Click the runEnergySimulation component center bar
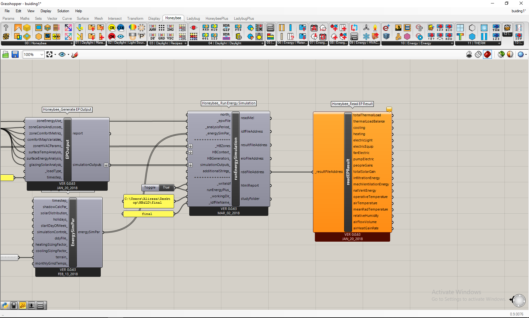Screen dimensions: 529x318 coord(236,159)
